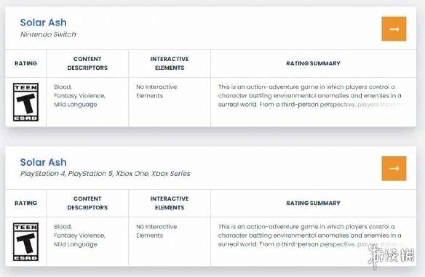Click the PlayStation 4, PlayStation 5, Xbox platforms text
Screen dimensions: 425x277
[x=105, y=173]
